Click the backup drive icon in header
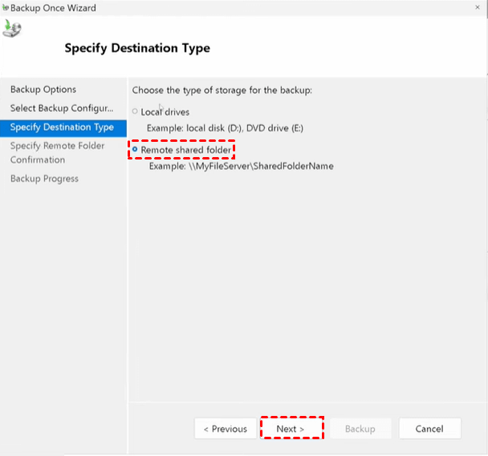The image size is (488, 456). point(12,29)
